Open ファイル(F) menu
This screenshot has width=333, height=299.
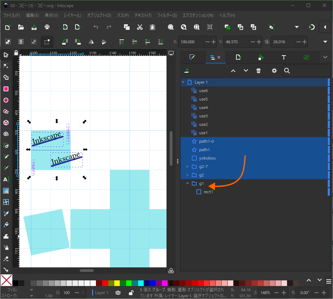12,15
